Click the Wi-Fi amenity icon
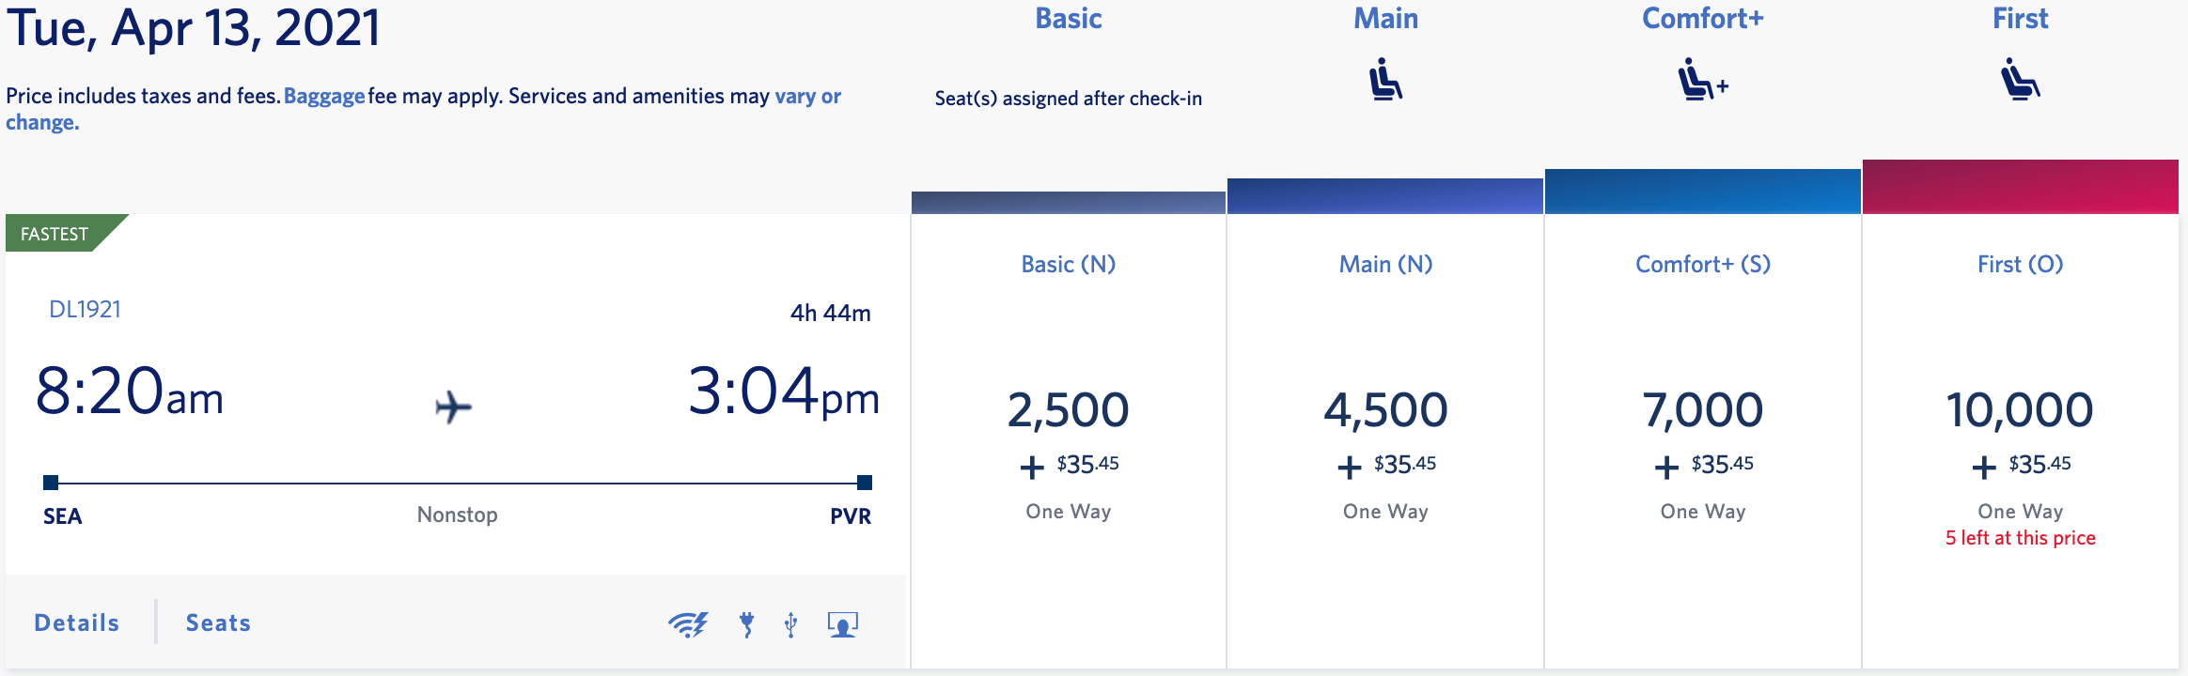The width and height of the screenshot is (2188, 676). click(x=688, y=624)
